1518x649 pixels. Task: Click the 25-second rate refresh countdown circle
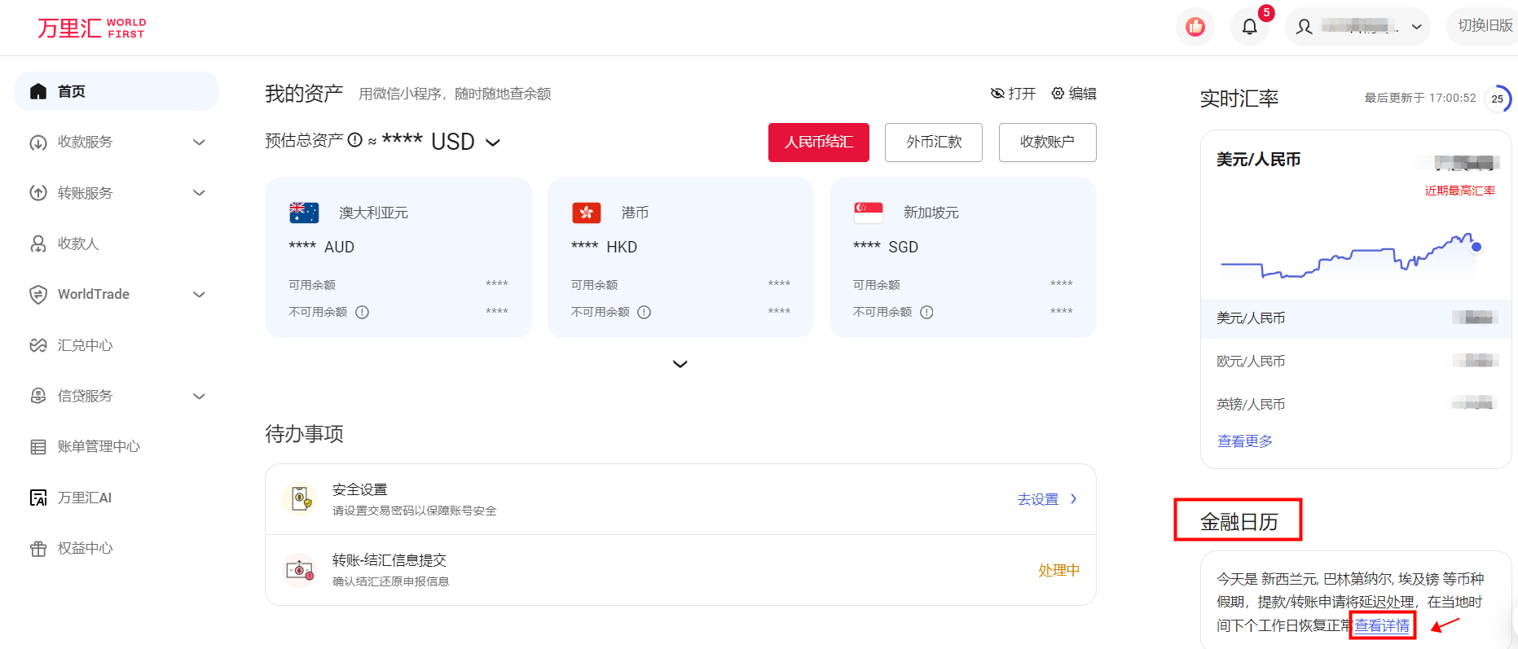1497,99
